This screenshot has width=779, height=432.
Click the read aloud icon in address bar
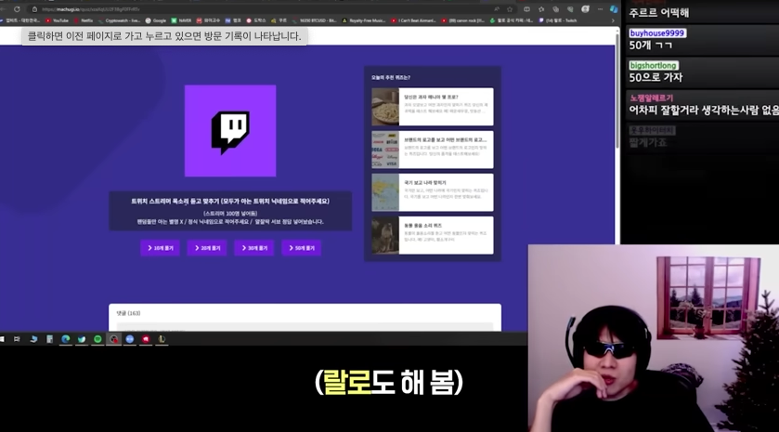point(497,9)
